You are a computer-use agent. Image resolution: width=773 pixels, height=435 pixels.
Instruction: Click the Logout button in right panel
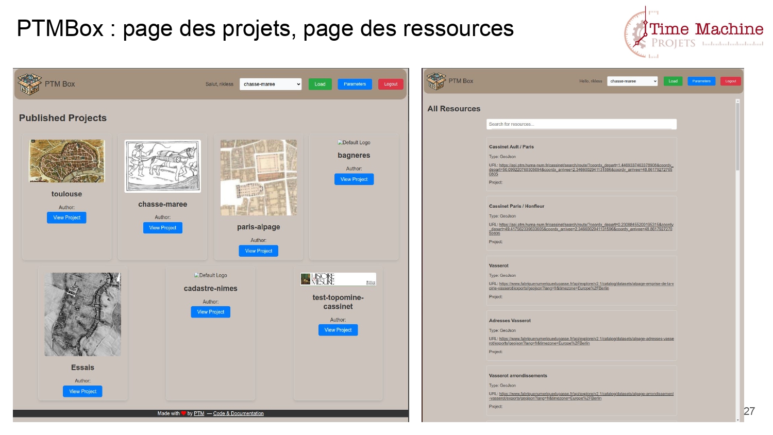click(x=730, y=81)
